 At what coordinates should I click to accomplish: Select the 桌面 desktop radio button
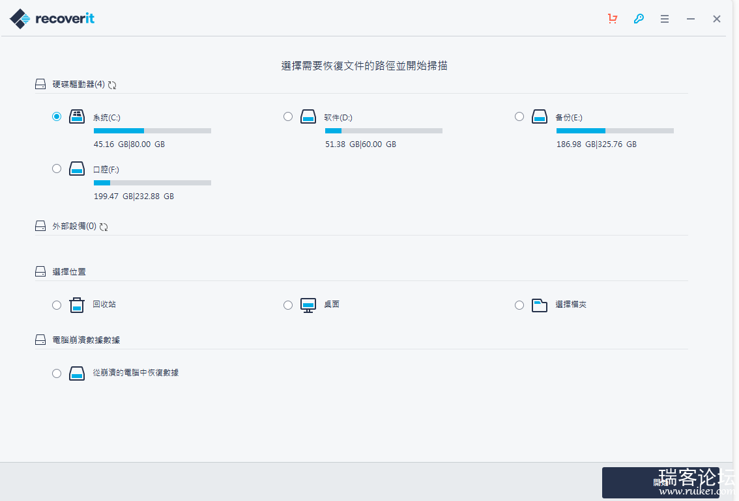pos(288,305)
